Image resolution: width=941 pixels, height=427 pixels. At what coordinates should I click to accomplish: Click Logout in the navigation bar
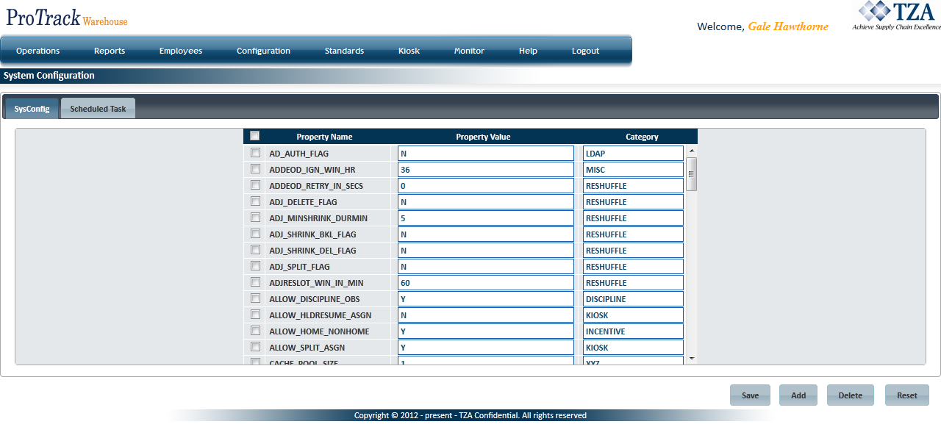[x=585, y=51]
